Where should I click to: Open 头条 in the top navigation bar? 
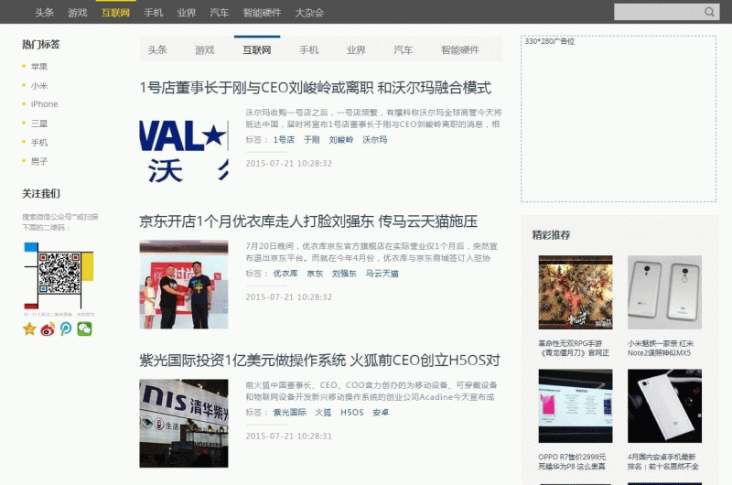click(x=45, y=13)
